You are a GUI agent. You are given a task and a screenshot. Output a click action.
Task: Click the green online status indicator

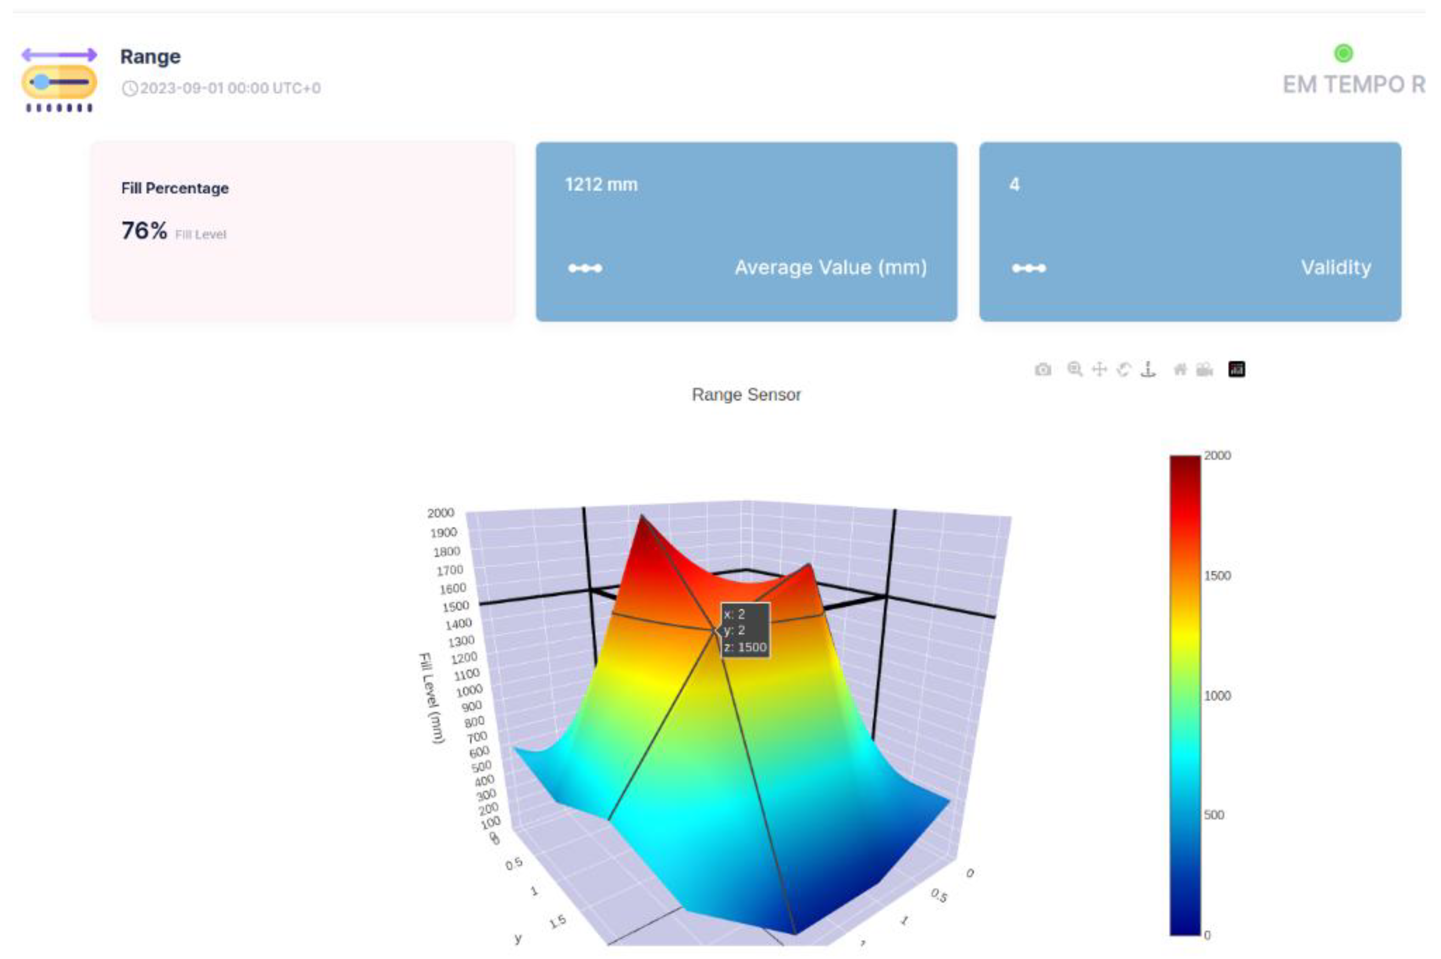[1343, 53]
